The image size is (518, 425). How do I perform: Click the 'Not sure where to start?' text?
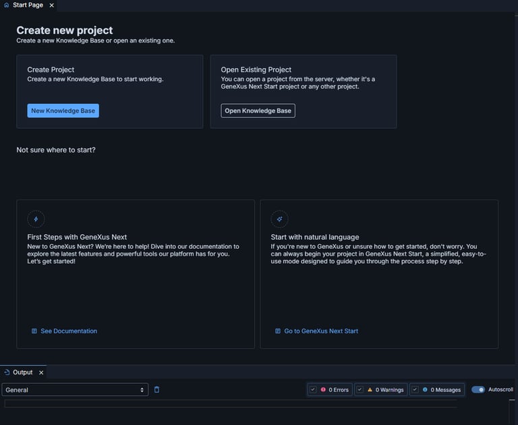click(56, 150)
